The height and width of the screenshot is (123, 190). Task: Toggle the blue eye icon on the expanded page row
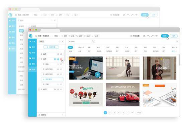pos(55,59)
